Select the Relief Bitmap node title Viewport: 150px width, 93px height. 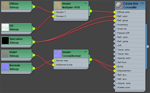14,54
